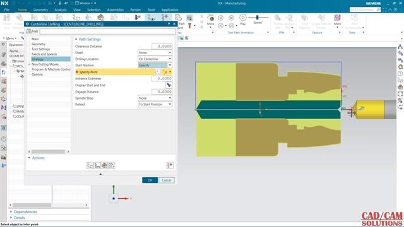Open the Start Position dropdown

(x=155, y=66)
